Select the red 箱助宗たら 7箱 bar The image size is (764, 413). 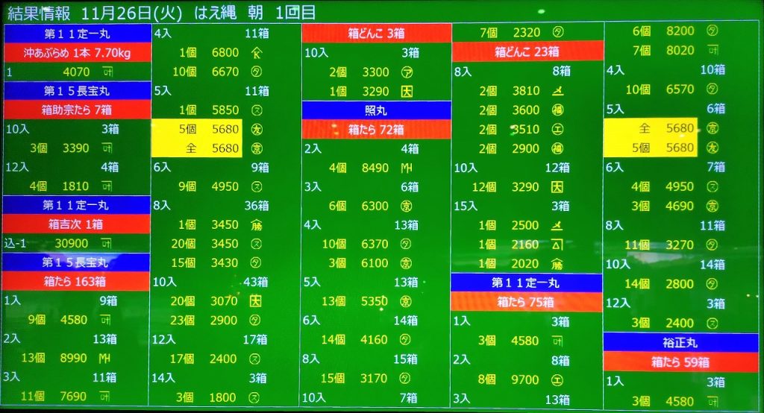[76, 110]
